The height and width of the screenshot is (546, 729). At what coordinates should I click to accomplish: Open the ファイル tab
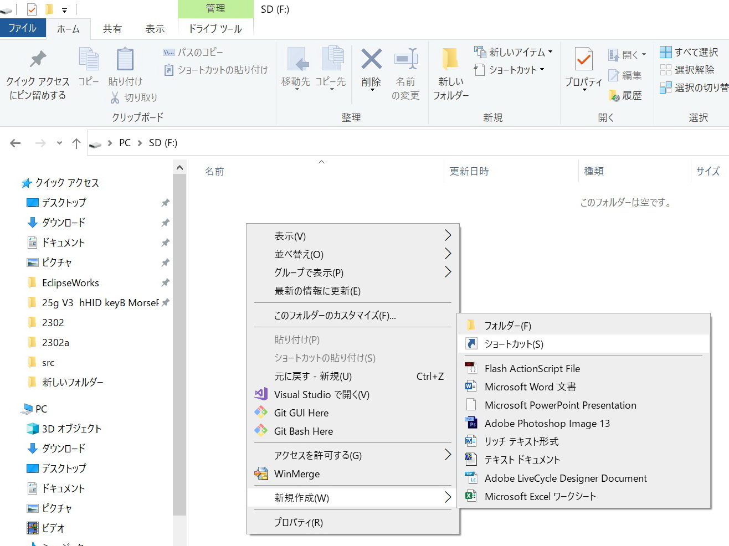coord(22,28)
